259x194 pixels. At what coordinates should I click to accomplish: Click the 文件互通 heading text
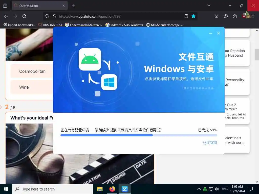tap(196, 57)
